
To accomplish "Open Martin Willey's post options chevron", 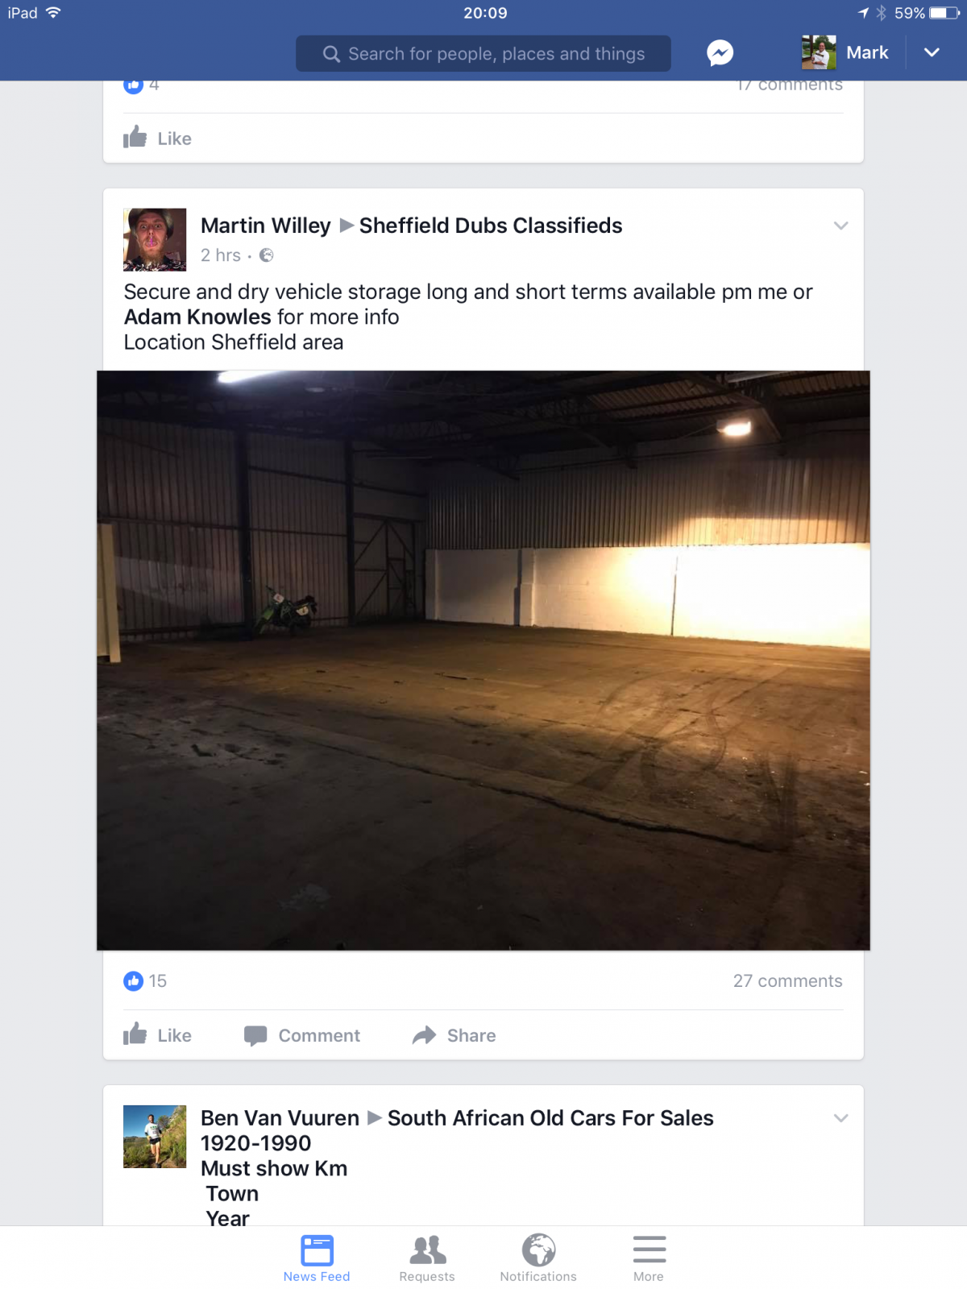I will click(x=840, y=226).
